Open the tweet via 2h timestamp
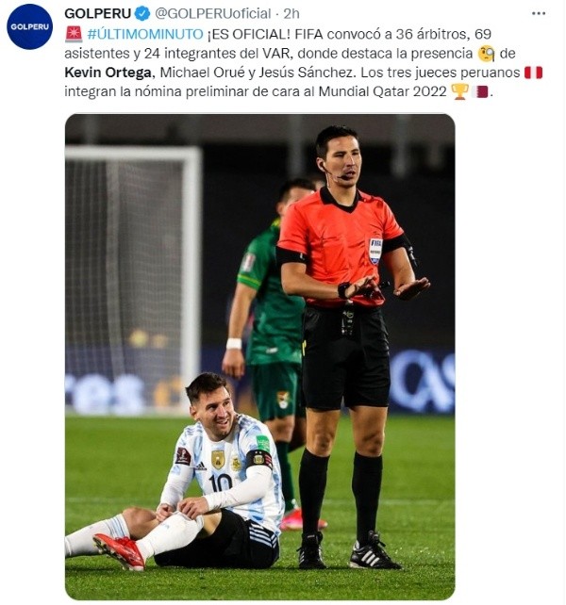The height and width of the screenshot is (605, 566). (291, 13)
